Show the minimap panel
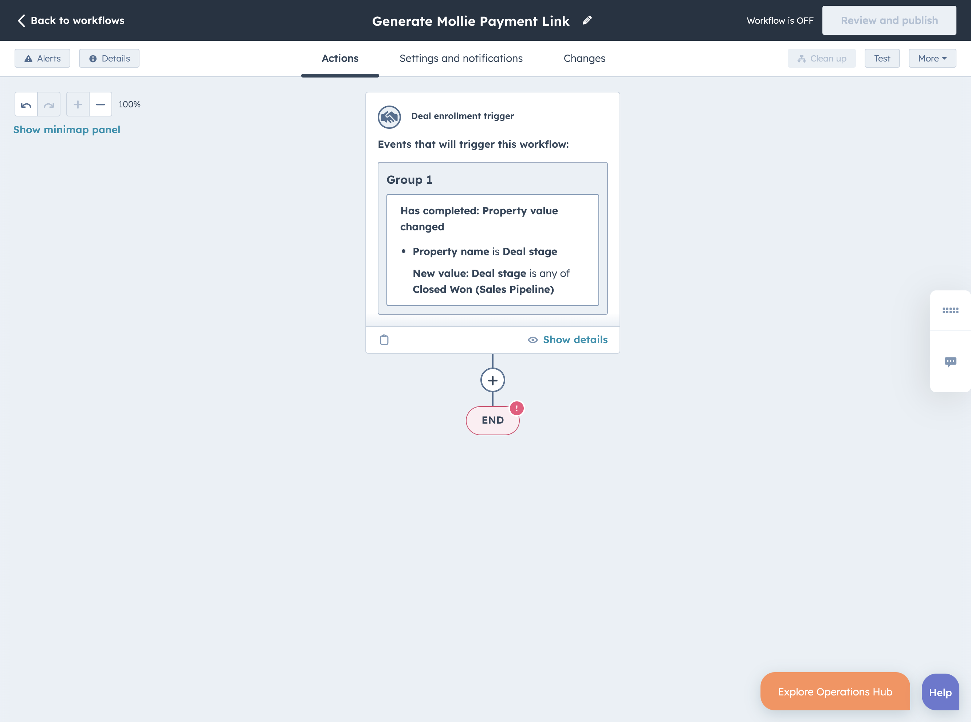 click(67, 130)
